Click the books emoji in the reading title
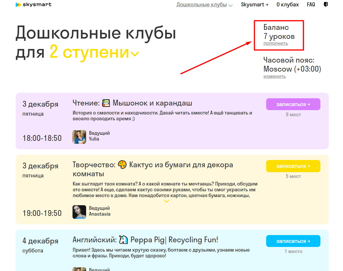This screenshot has width=343, height=271. click(x=106, y=103)
